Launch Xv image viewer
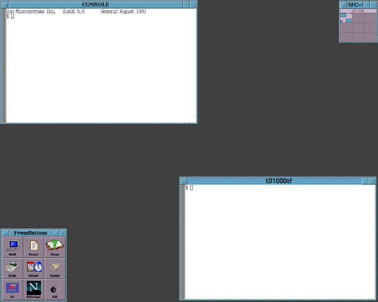378x302 pixels. coord(12,289)
